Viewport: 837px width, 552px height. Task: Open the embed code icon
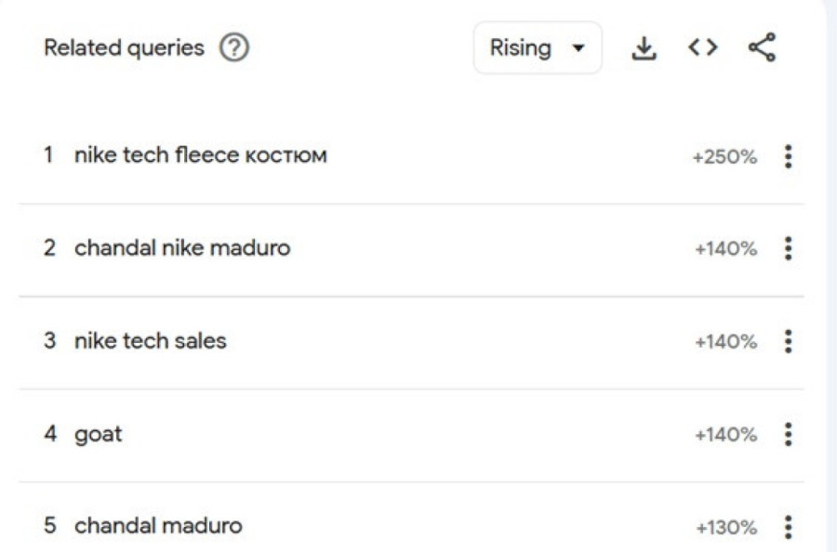point(702,48)
